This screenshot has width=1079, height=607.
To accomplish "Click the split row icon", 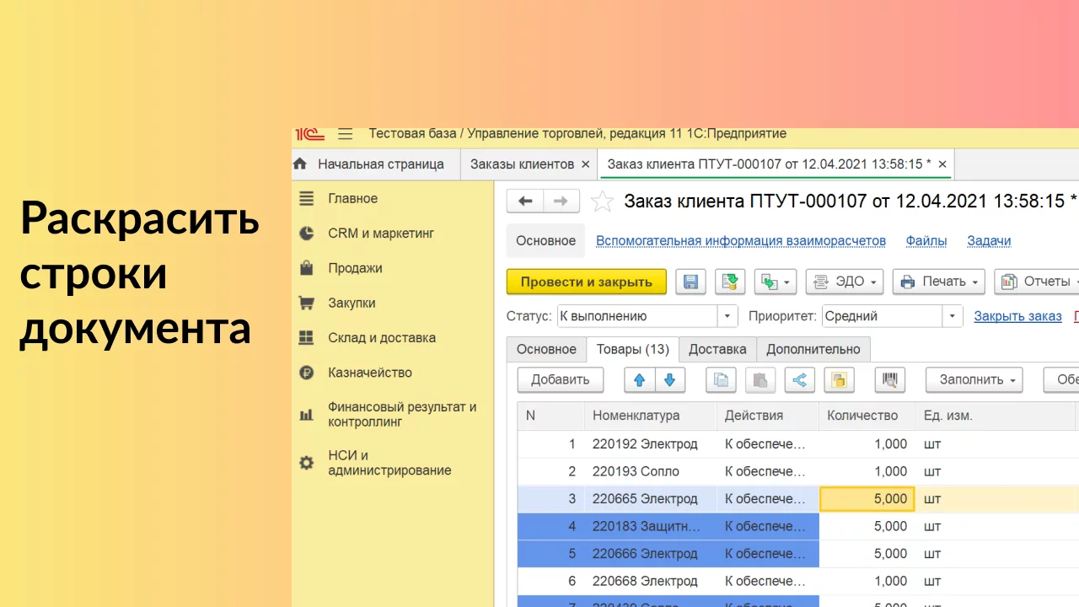I will coord(799,379).
